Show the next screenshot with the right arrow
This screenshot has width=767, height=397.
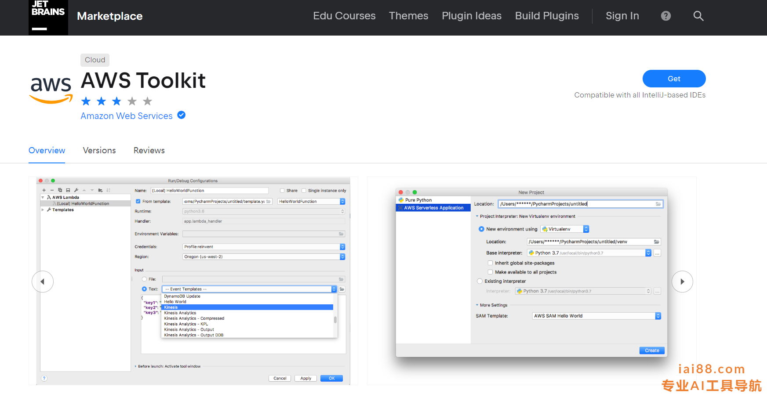click(x=682, y=282)
